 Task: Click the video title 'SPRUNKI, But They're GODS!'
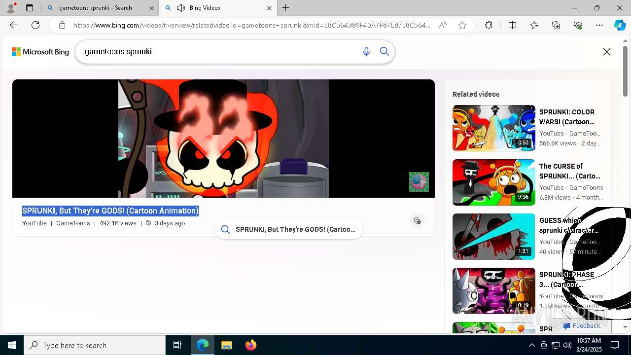click(110, 211)
